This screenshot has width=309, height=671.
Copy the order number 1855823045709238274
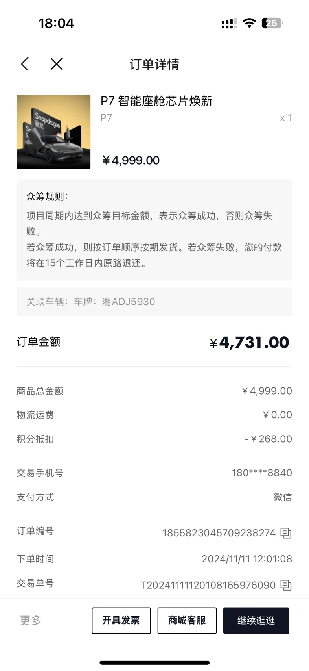coord(286,533)
